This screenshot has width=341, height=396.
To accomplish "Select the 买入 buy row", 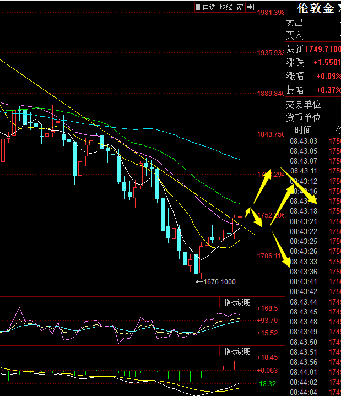I will 312,35.
